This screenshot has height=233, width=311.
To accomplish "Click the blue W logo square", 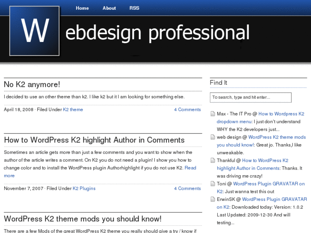I will [x=34, y=31].
